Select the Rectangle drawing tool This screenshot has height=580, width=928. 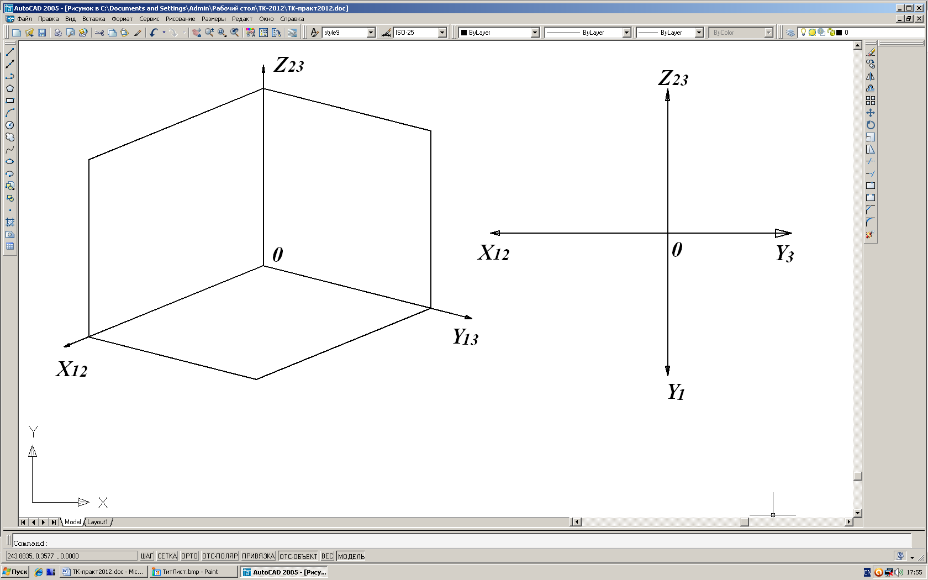[10, 101]
